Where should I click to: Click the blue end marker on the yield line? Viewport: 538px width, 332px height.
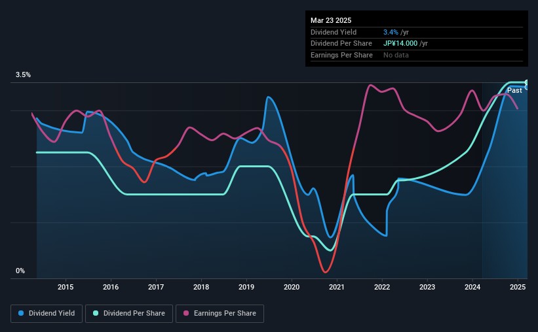click(527, 87)
